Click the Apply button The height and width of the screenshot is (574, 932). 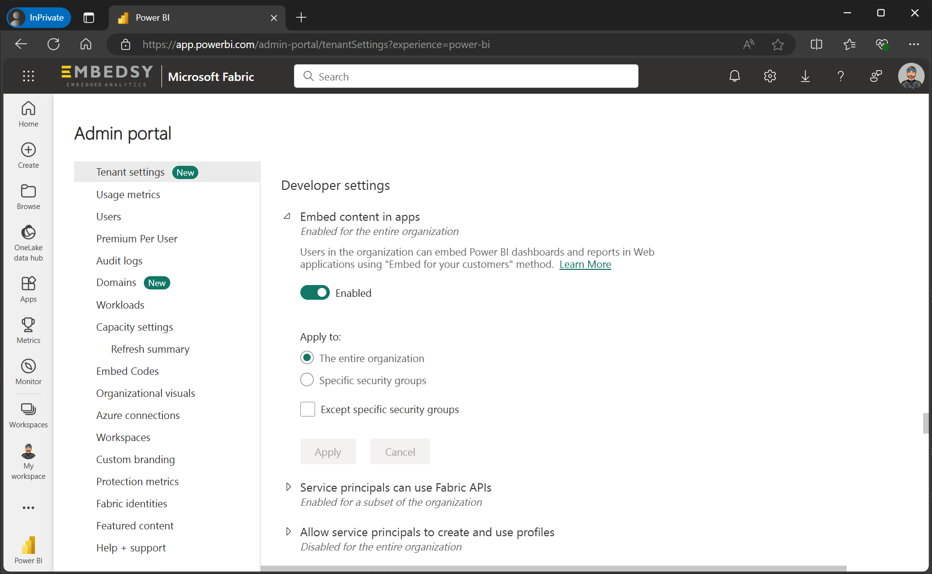pyautogui.click(x=327, y=451)
